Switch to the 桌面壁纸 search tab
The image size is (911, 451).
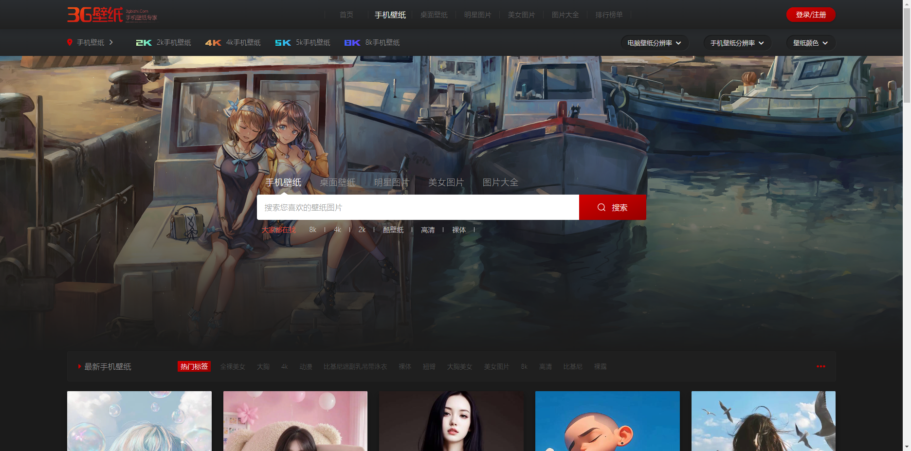(338, 182)
